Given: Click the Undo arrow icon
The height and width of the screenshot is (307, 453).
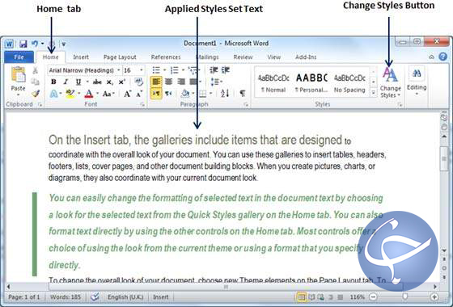Looking at the screenshot, I should coord(35,44).
